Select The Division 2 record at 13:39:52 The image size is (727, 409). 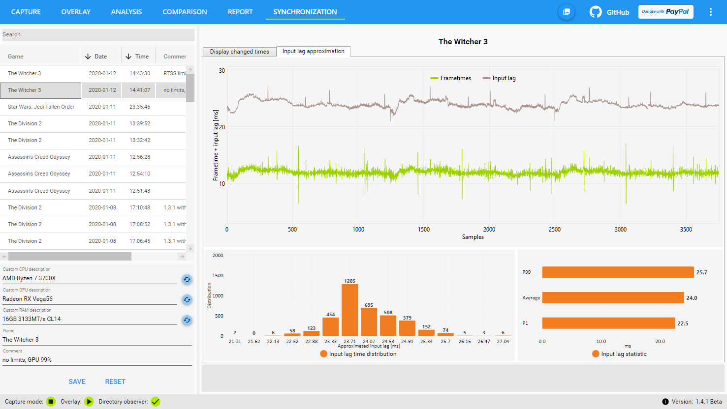(93, 123)
